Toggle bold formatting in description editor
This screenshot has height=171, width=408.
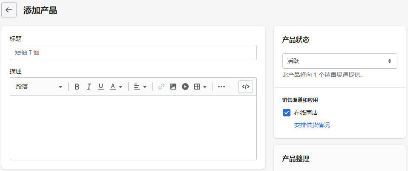click(77, 87)
